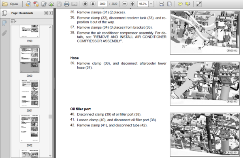243x158 pixels.
Task: Click the fit full page icon
Action: pyautogui.click(x=169, y=4)
